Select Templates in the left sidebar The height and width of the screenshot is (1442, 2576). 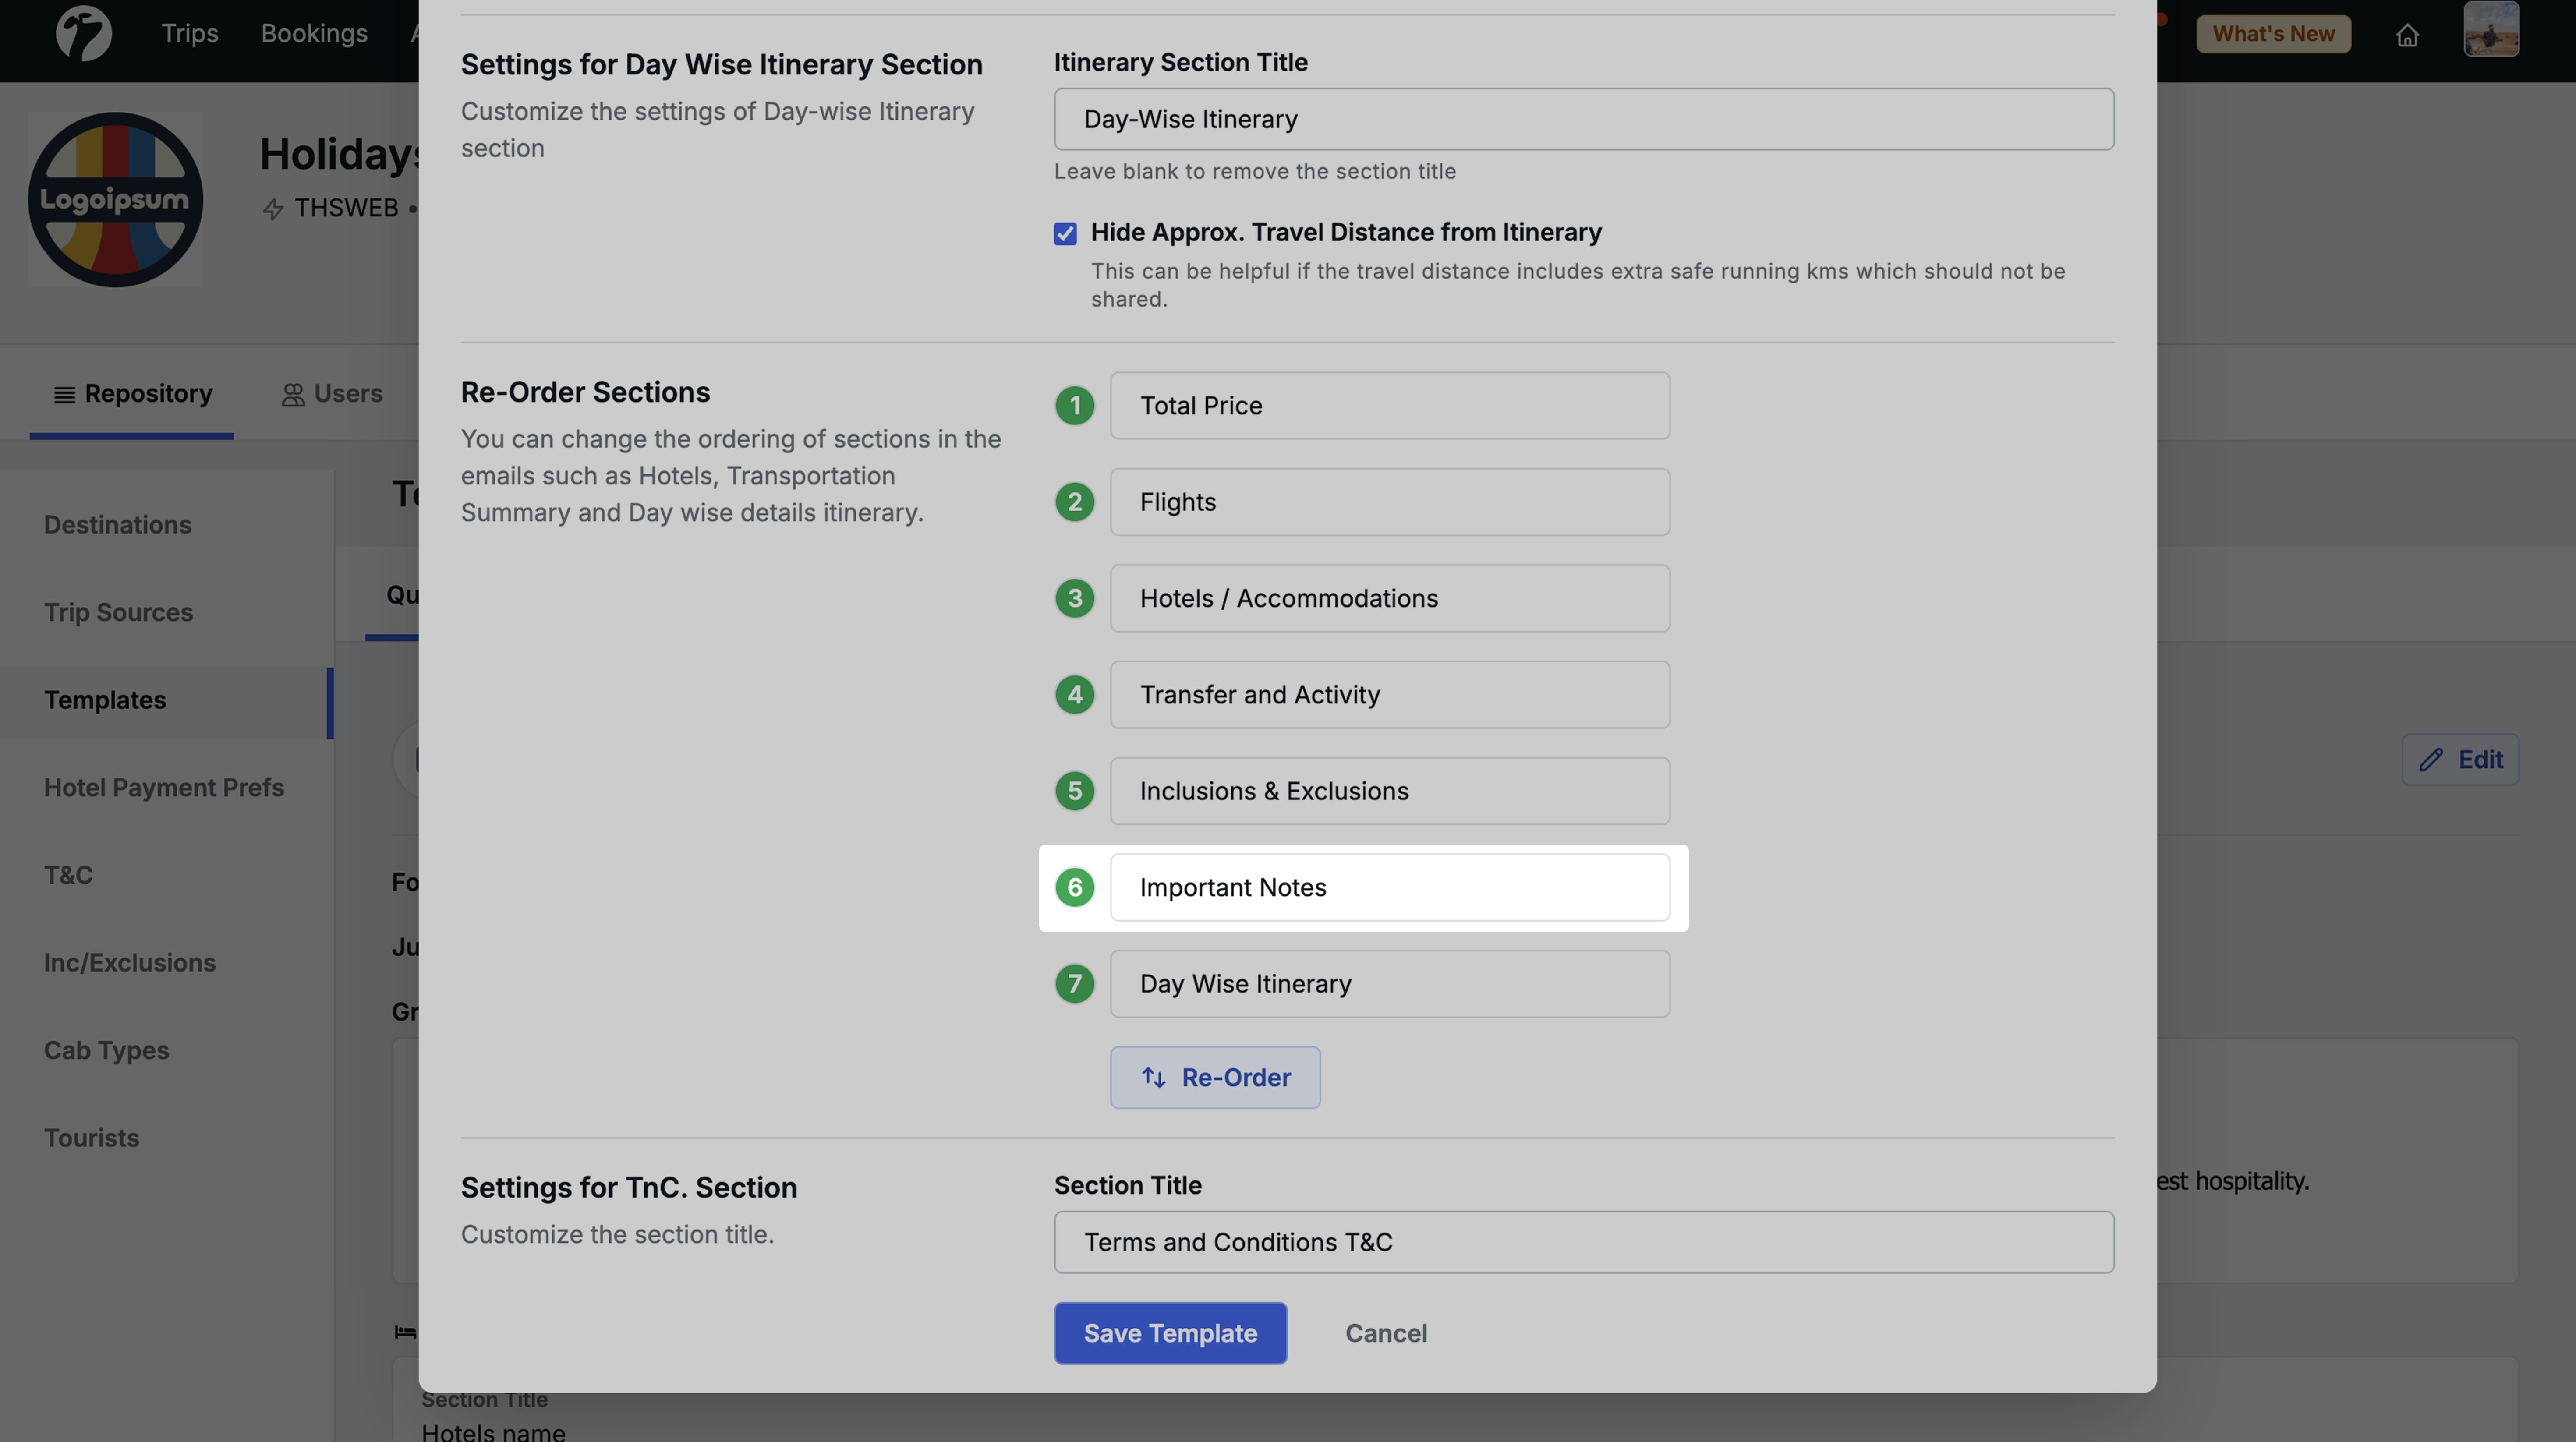tap(105, 700)
